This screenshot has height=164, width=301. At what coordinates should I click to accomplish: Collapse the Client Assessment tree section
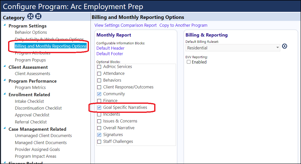coord(5,66)
